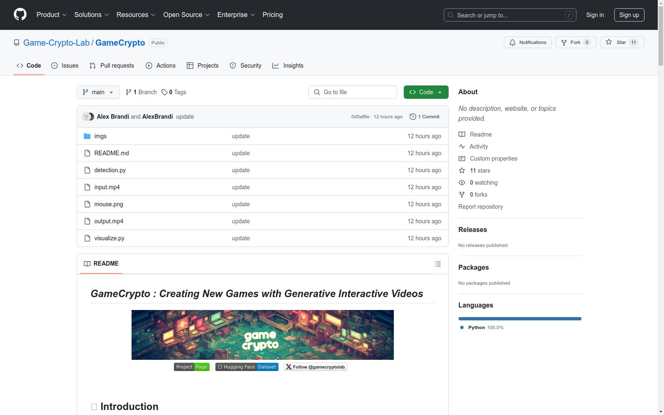Click the search magnifier icon in header
664x415 pixels.
click(x=451, y=15)
